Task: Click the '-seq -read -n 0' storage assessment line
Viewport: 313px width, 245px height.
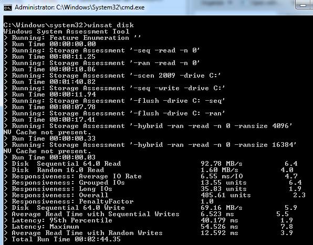Action: tap(101, 50)
